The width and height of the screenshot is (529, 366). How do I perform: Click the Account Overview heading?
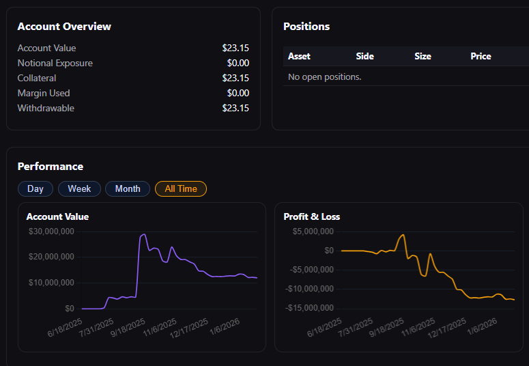[64, 27]
